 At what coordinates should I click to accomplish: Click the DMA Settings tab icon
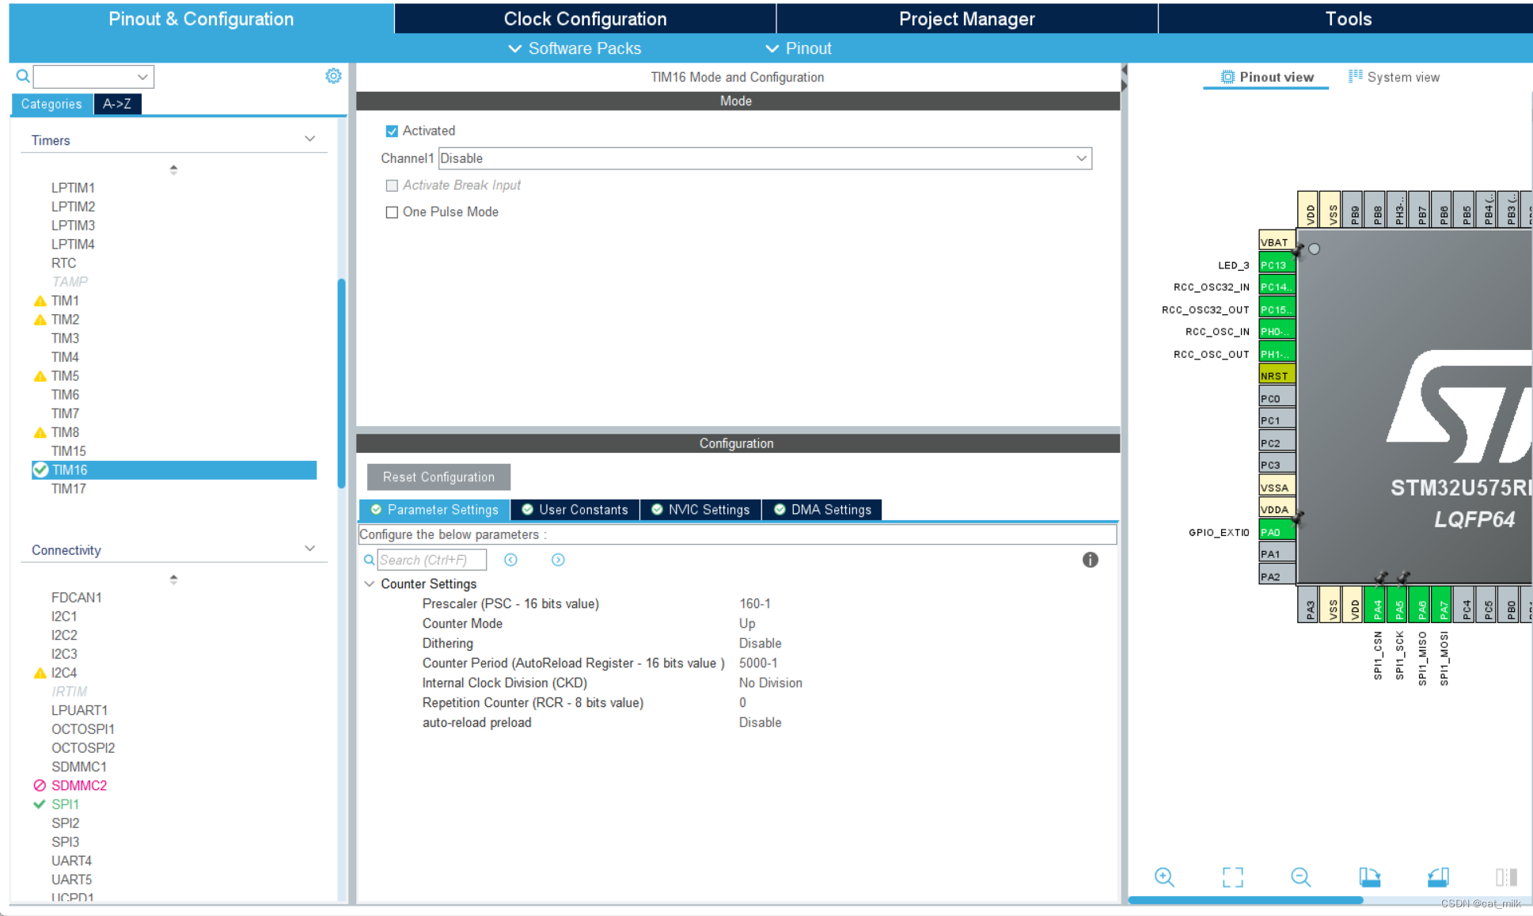pyautogui.click(x=778, y=509)
